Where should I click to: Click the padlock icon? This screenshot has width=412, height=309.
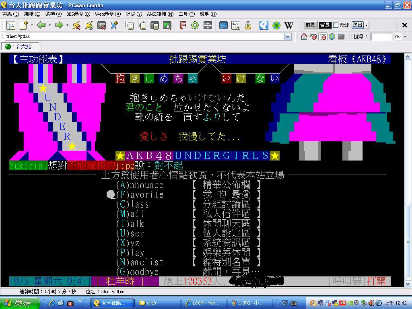(248, 25)
